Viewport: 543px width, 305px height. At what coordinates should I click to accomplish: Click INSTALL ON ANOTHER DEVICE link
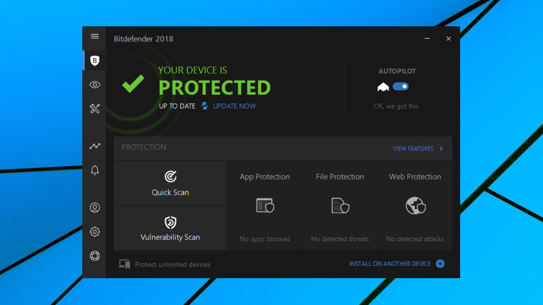click(390, 264)
